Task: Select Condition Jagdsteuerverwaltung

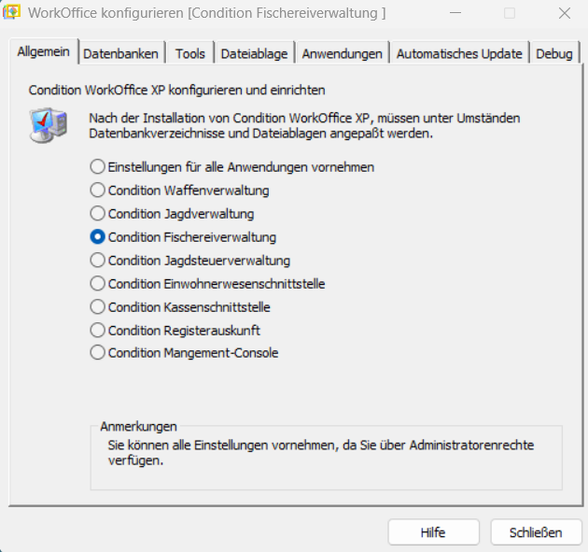Action: pyautogui.click(x=98, y=261)
